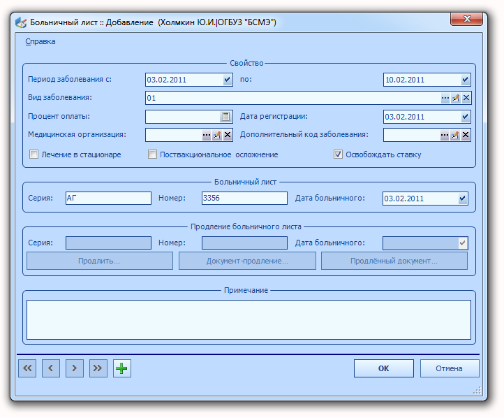Click Дата регистрации value 03.02.2011

coord(405,117)
